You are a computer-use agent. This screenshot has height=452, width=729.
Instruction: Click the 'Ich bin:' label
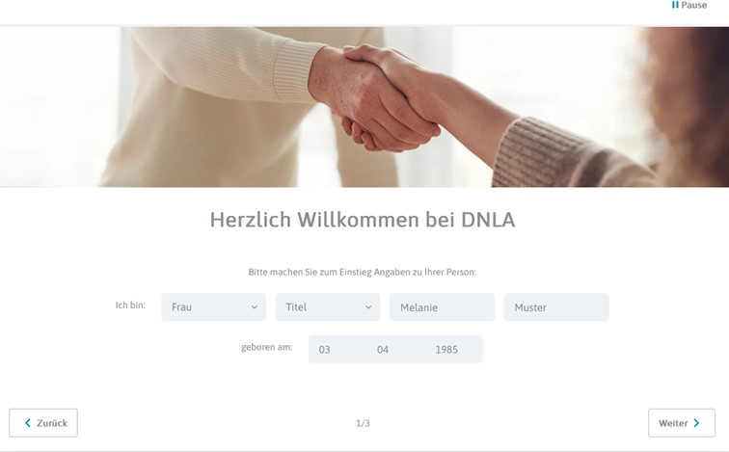[130, 306]
